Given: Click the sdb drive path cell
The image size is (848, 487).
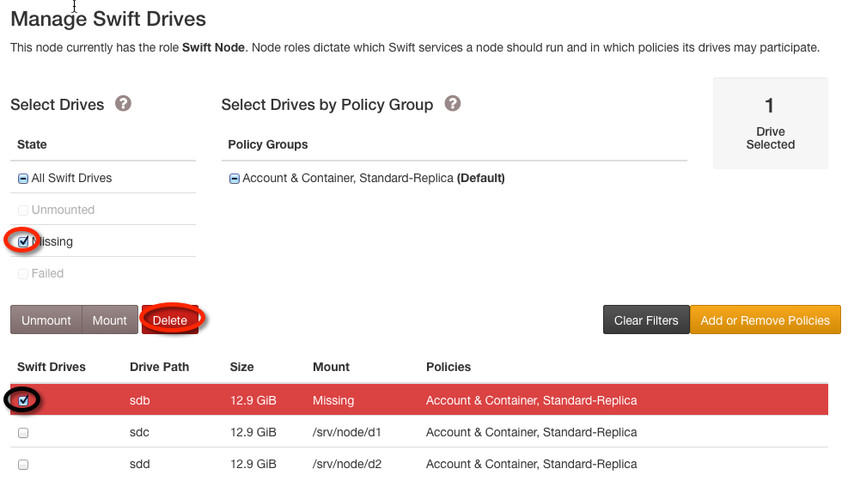Looking at the screenshot, I should (x=139, y=400).
